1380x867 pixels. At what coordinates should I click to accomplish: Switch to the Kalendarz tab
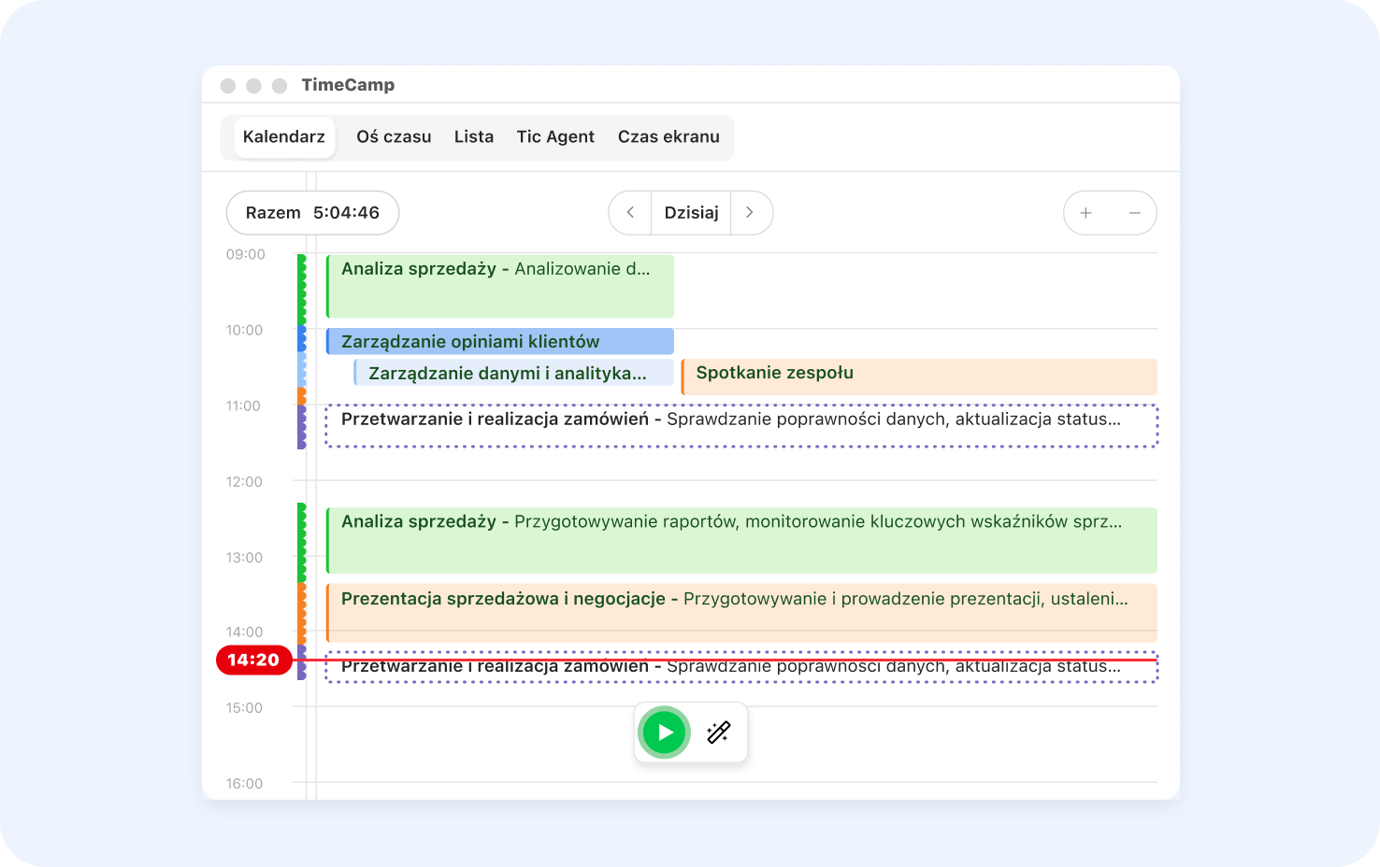tap(283, 137)
